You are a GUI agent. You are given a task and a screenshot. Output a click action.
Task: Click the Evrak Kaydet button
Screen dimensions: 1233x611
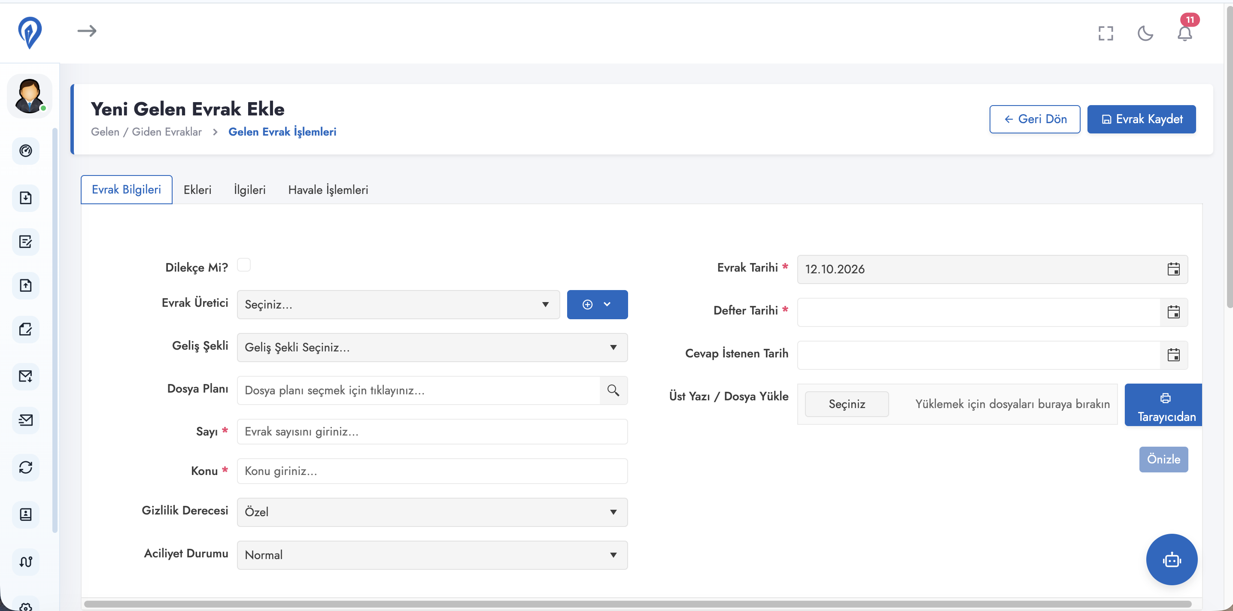pos(1141,119)
